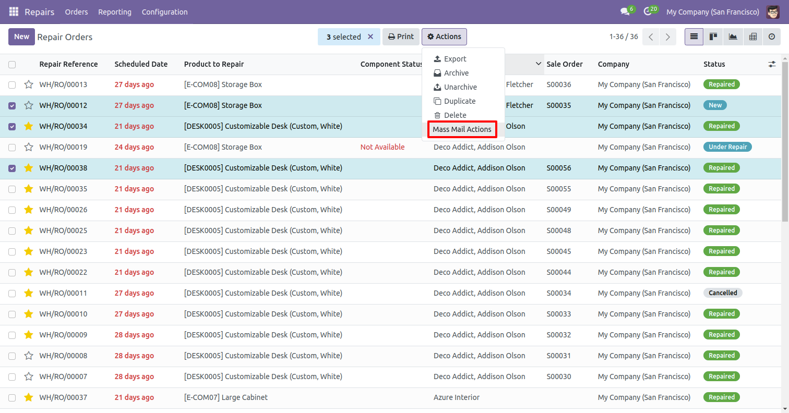Select the WH/RO/00019 row checkbox
789x413 pixels.
point(12,147)
